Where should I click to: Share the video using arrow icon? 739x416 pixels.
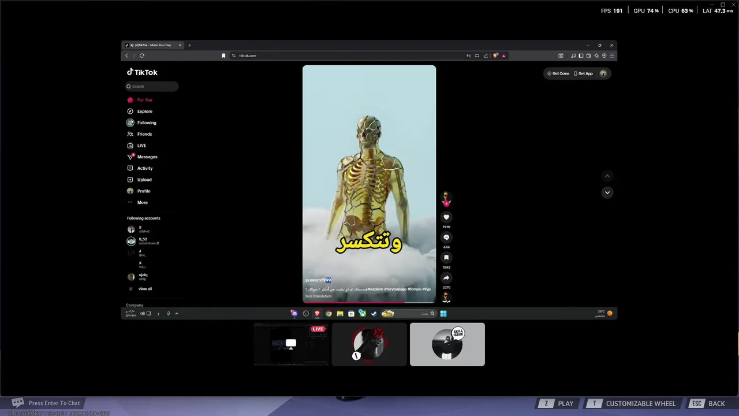(x=446, y=278)
